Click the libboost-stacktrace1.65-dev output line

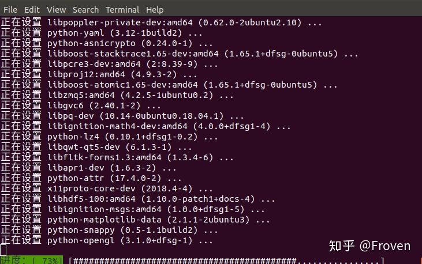point(176,54)
